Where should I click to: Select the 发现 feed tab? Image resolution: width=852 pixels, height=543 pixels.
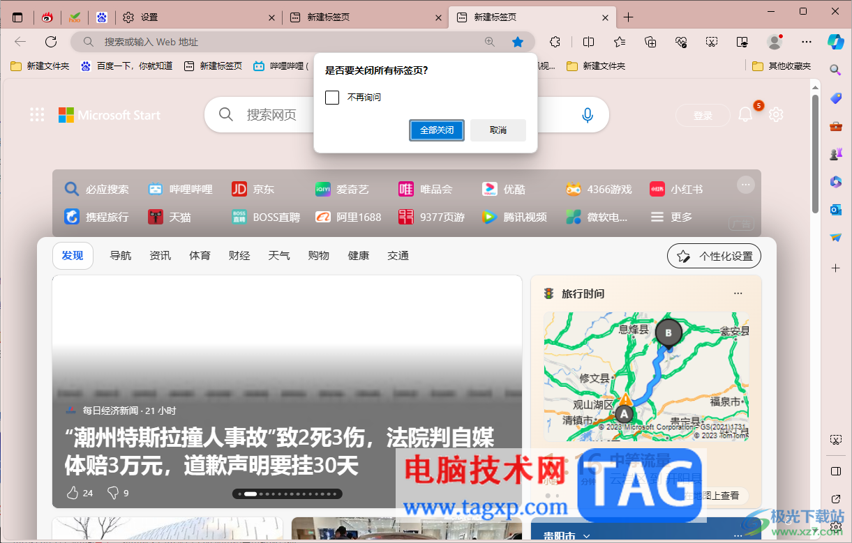click(x=73, y=256)
